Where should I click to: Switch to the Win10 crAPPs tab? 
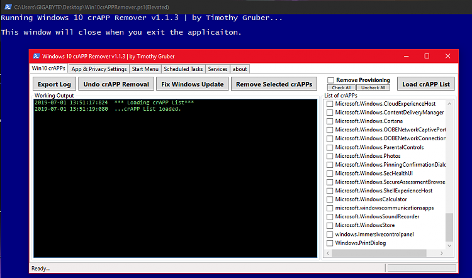coord(48,69)
